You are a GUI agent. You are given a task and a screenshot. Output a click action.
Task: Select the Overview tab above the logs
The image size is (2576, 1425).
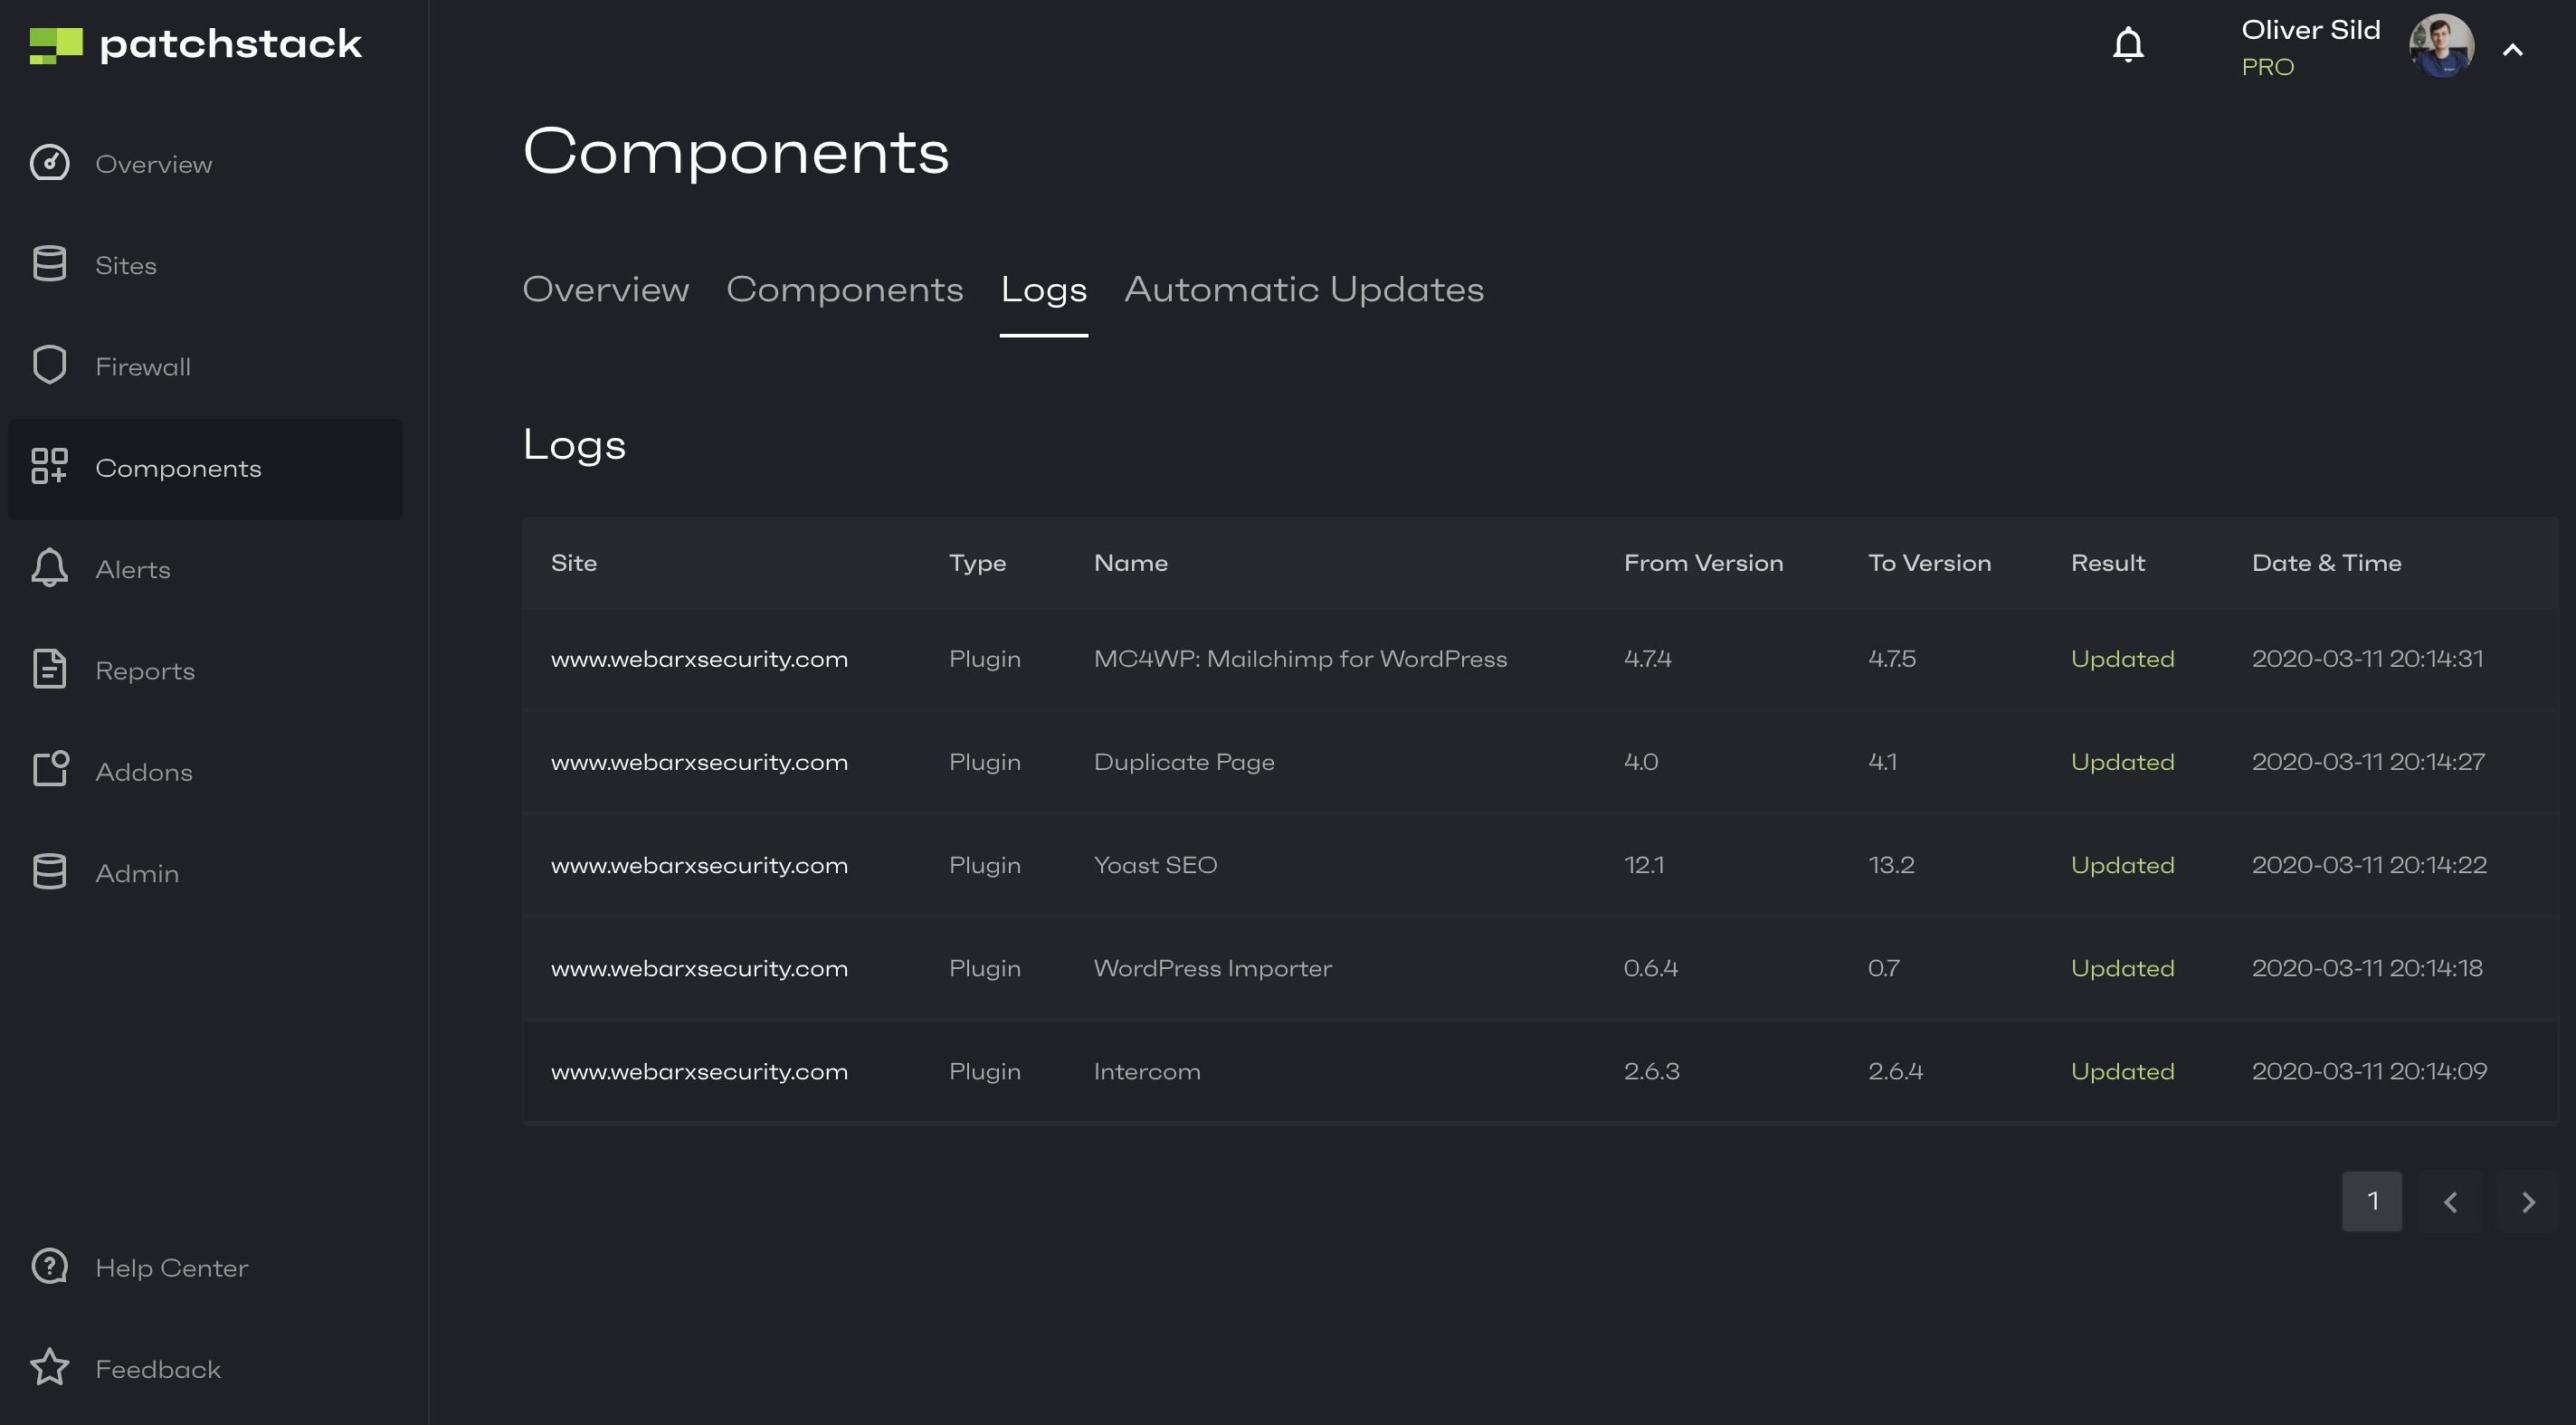coord(605,289)
